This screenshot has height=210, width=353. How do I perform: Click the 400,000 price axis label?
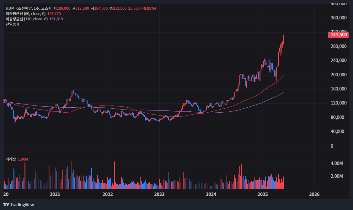[x=339, y=4]
